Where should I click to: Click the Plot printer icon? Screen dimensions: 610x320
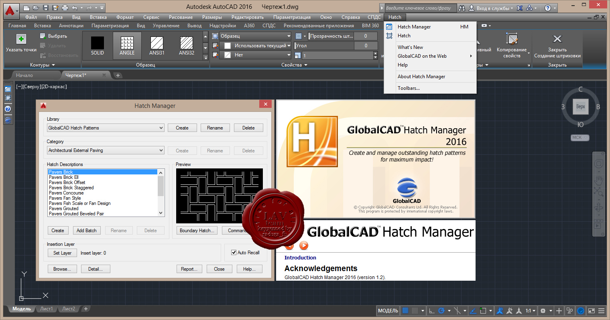tap(65, 8)
